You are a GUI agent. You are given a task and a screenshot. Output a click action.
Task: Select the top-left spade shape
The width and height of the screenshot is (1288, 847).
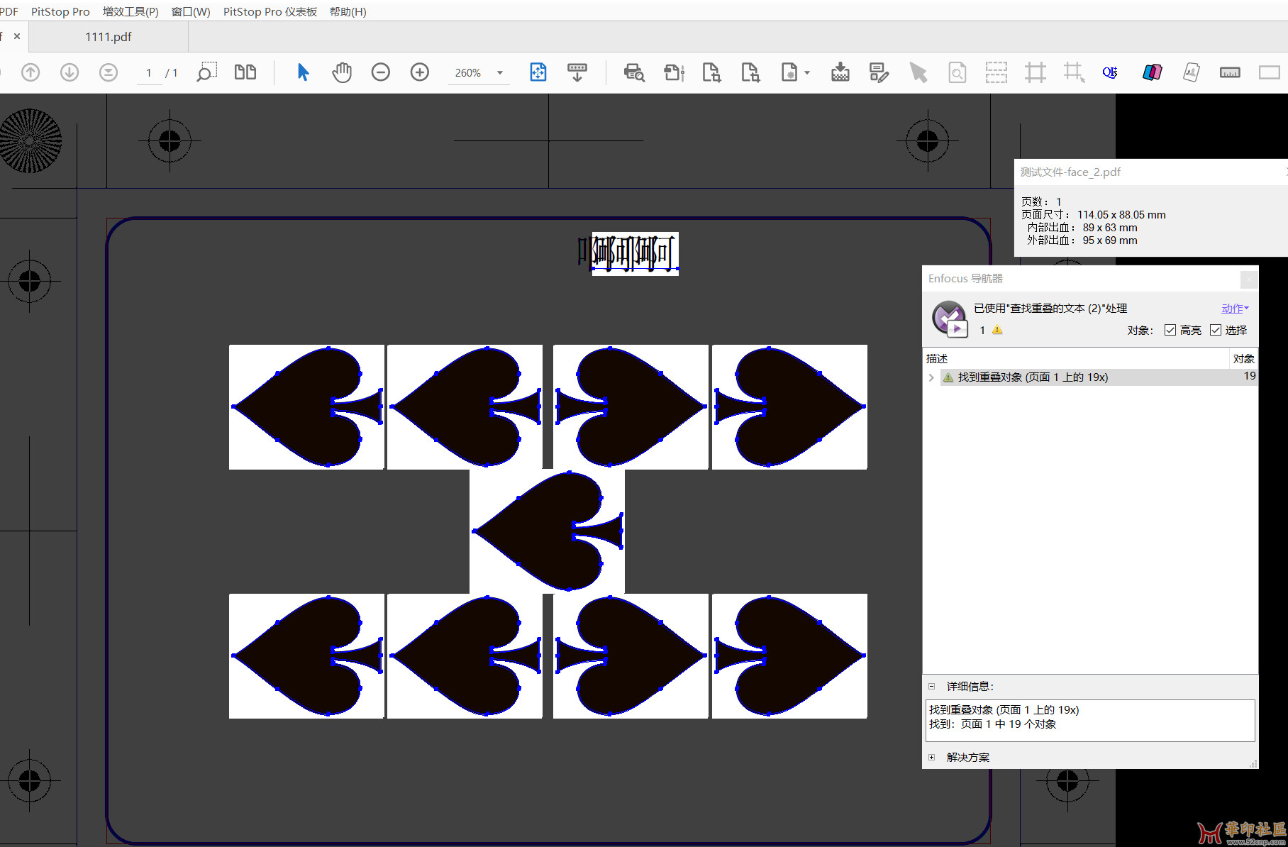[x=306, y=406]
